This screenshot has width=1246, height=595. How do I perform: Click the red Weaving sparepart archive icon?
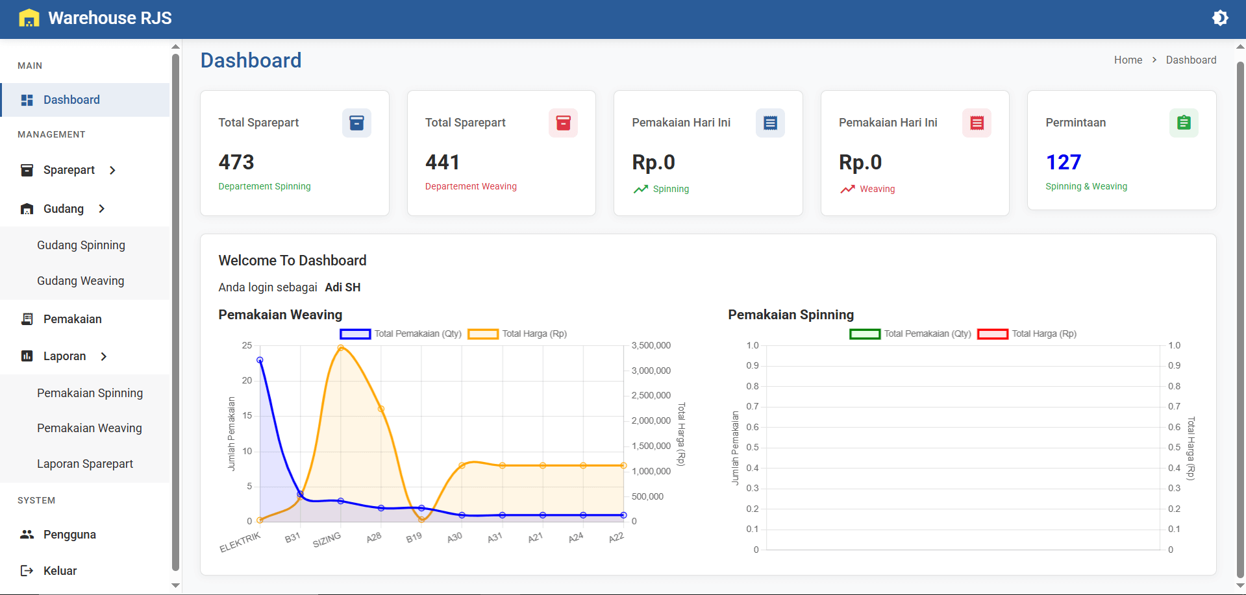(563, 123)
